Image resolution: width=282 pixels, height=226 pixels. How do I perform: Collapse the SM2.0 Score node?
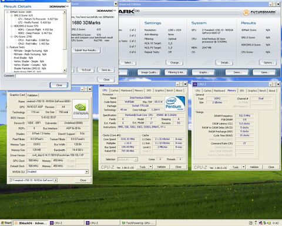click(11, 15)
